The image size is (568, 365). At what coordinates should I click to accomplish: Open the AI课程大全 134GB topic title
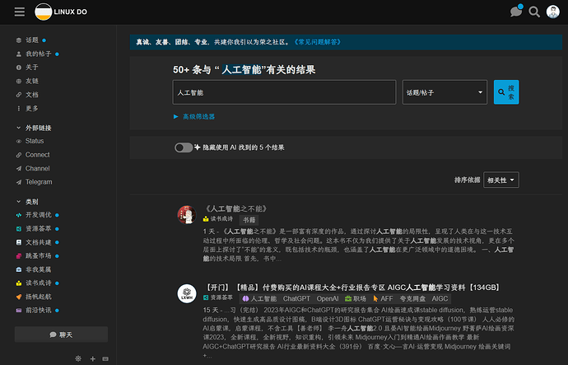(x=352, y=288)
